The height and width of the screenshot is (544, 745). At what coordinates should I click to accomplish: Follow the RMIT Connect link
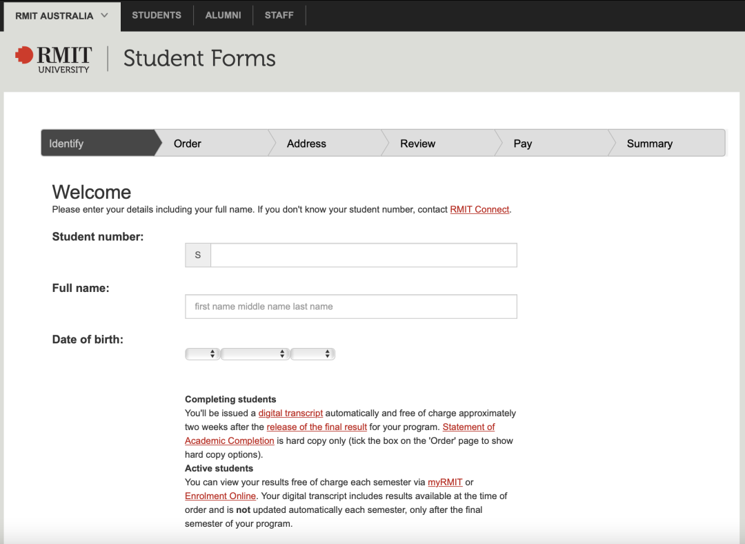[479, 209]
